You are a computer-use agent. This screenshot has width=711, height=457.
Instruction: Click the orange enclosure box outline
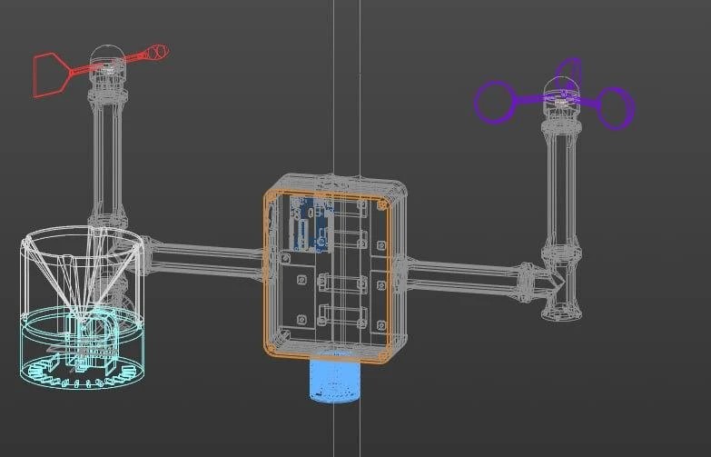click(327, 276)
